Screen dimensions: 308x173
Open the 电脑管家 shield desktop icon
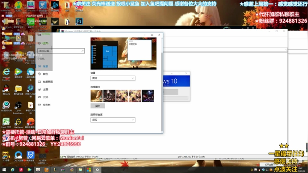coord(30,156)
